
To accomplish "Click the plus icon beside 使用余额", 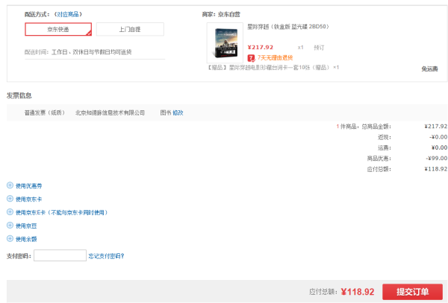I will [10, 239].
